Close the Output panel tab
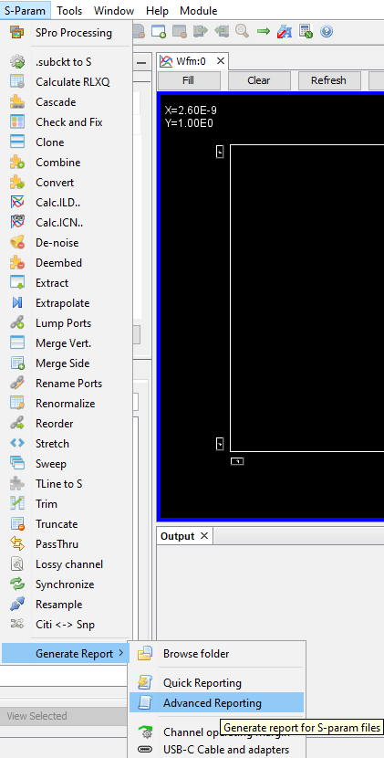This screenshot has width=384, height=758. [203, 536]
